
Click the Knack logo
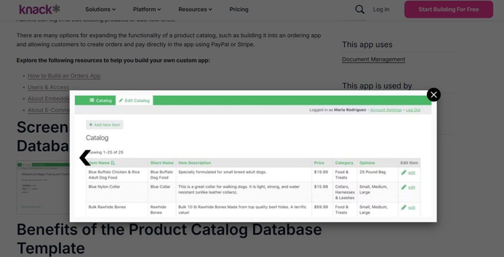tap(40, 9)
